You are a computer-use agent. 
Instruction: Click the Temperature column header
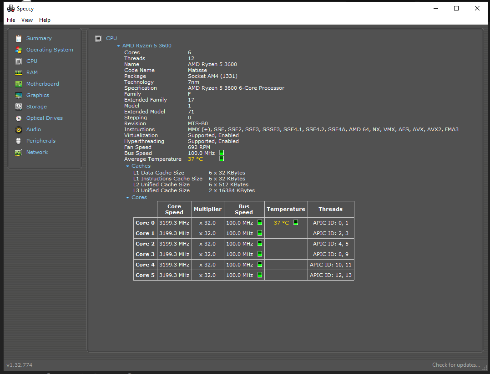coord(286,210)
